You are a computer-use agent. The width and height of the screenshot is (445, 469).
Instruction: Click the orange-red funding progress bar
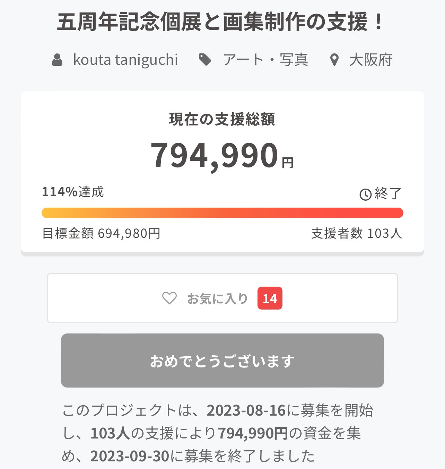222,213
